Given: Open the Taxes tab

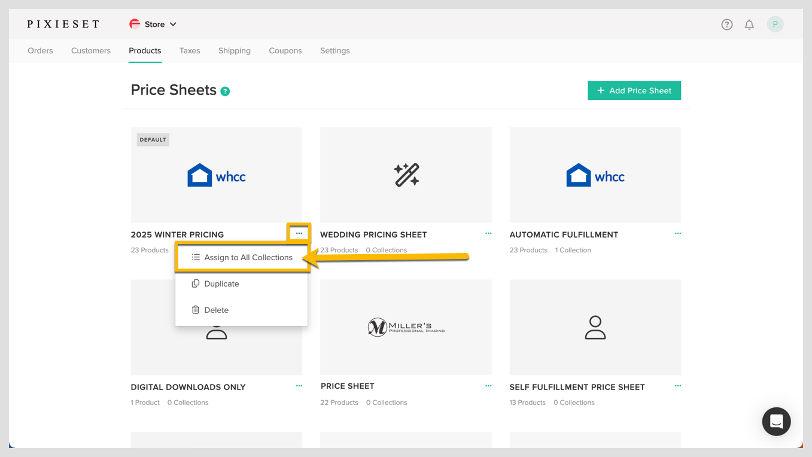Looking at the screenshot, I should 190,51.
